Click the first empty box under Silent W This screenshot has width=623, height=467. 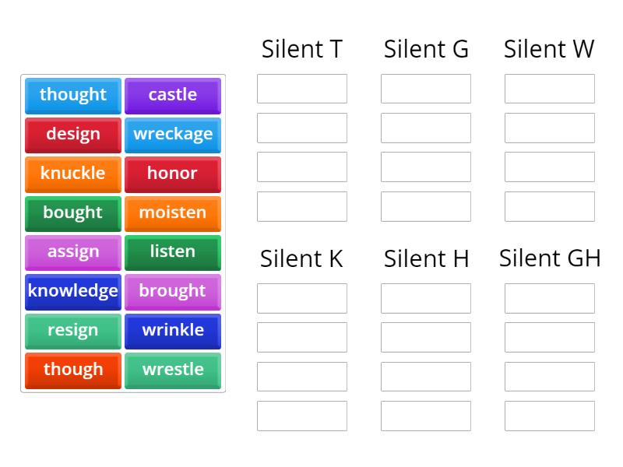coord(549,88)
